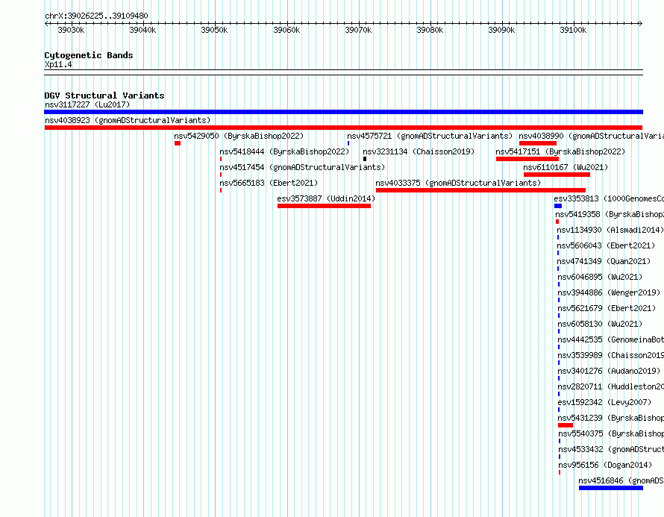The width and height of the screenshot is (664, 517).
Task: Select the red nsv6110167 variant bar
Action: [x=557, y=175]
